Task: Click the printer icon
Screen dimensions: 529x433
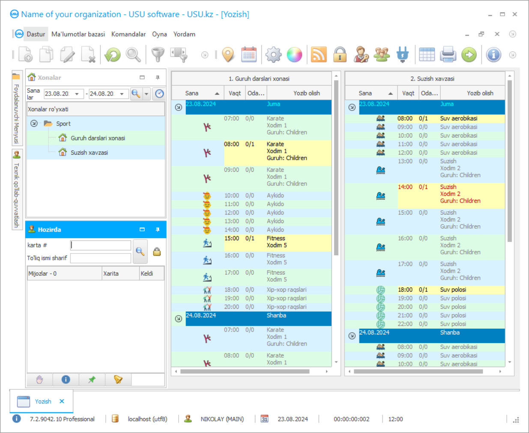Action: 448,55
